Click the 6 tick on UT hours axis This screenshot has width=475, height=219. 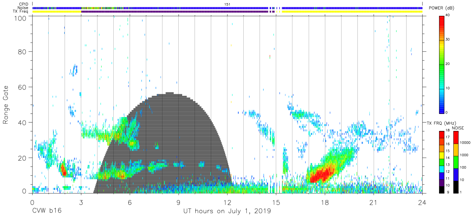pyautogui.click(x=130, y=202)
